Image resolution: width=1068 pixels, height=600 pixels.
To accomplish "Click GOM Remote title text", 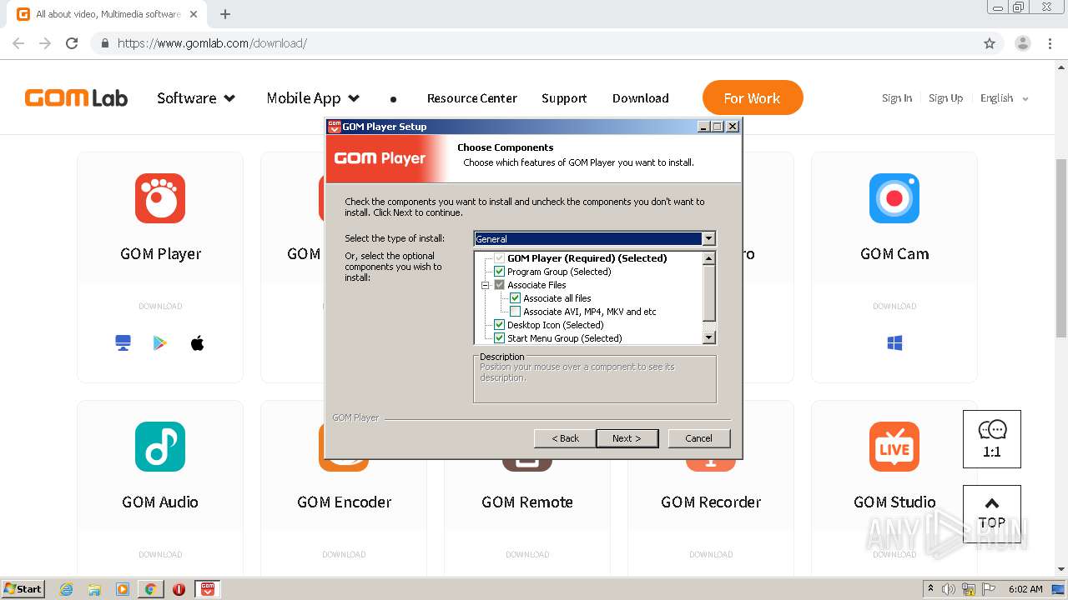I will tap(527, 502).
